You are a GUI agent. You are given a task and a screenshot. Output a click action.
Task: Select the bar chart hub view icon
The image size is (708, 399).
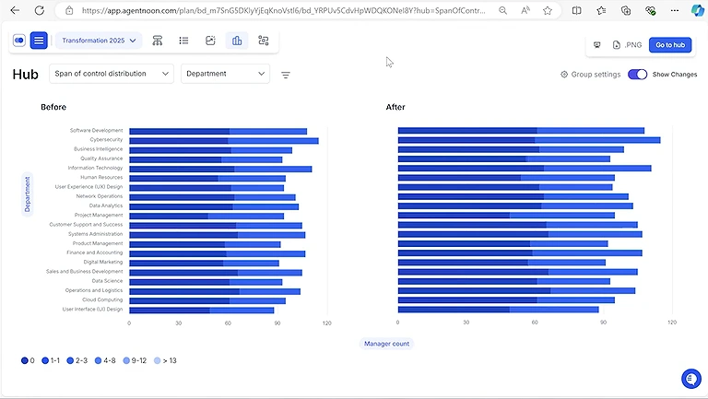coord(237,41)
